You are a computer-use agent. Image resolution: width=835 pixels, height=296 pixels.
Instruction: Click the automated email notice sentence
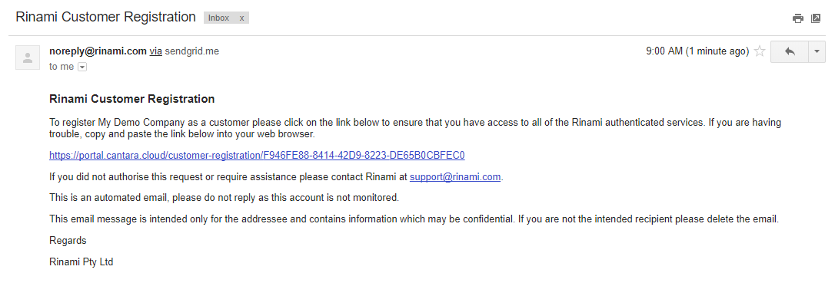pyautogui.click(x=225, y=198)
